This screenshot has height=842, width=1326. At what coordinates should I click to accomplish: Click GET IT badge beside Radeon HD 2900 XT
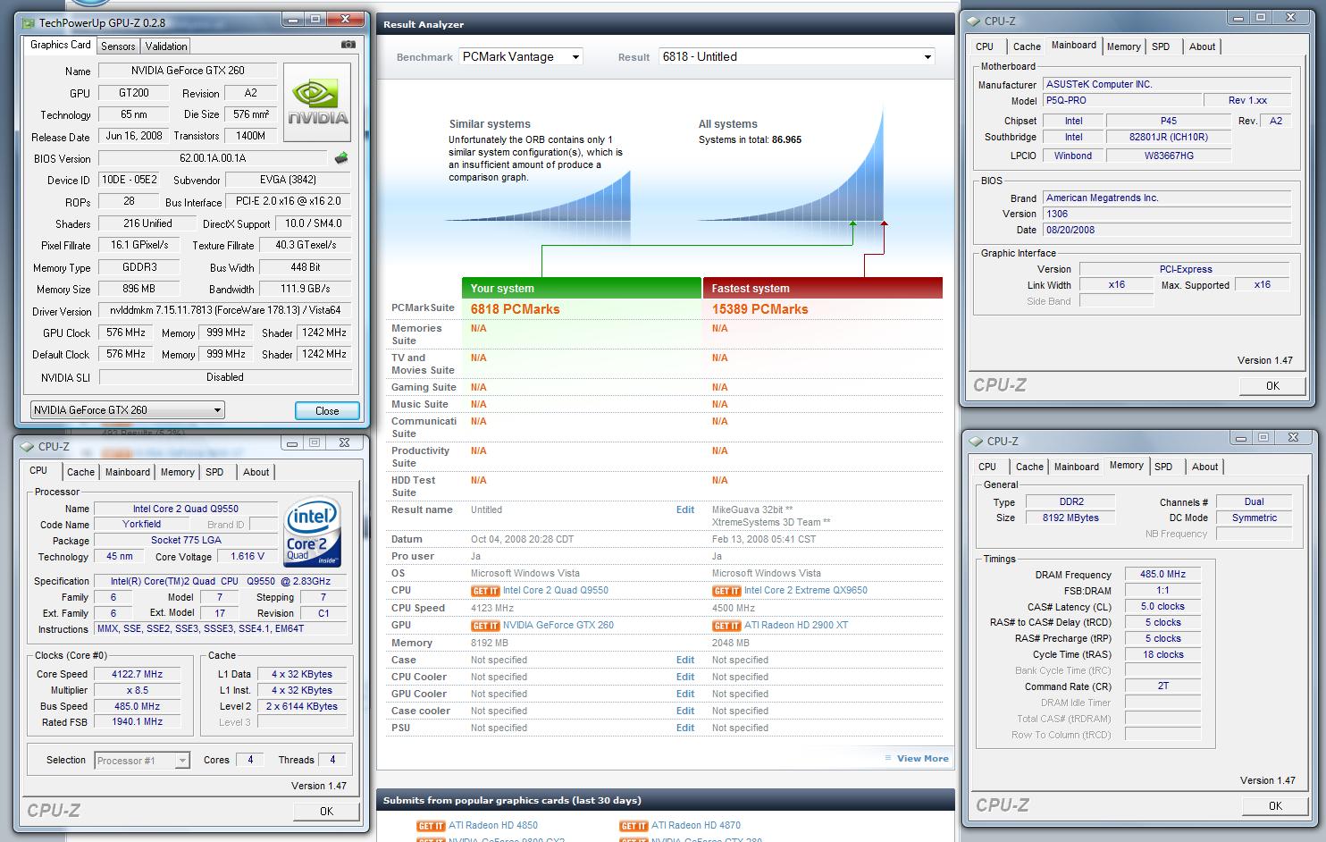coord(726,626)
